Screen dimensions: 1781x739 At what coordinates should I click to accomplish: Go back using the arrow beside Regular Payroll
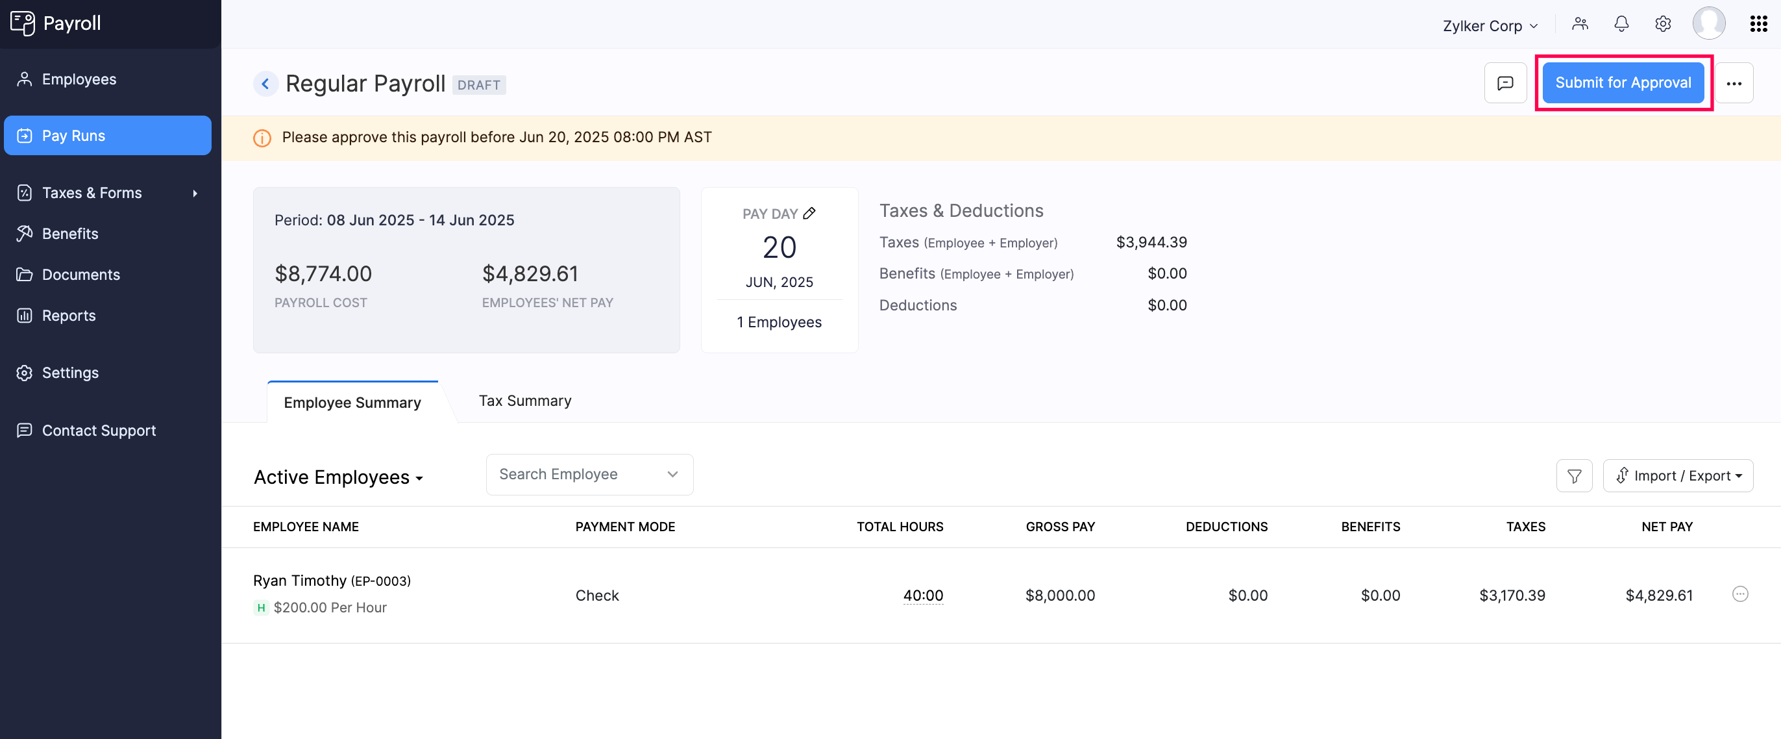(x=265, y=83)
